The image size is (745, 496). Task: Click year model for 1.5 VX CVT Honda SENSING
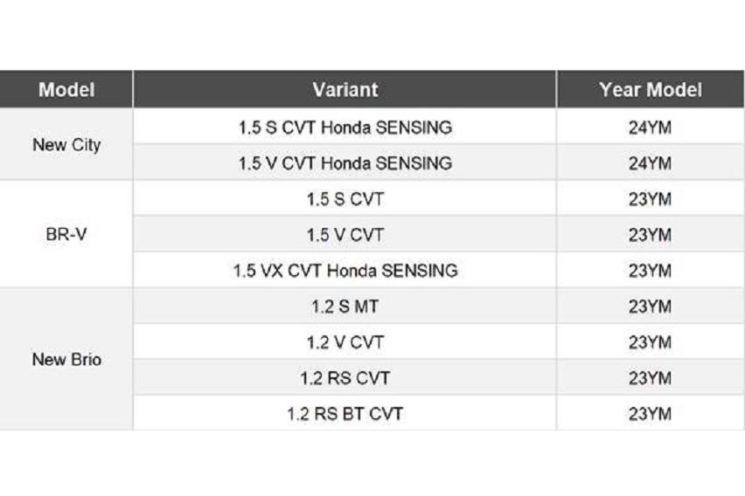[650, 271]
